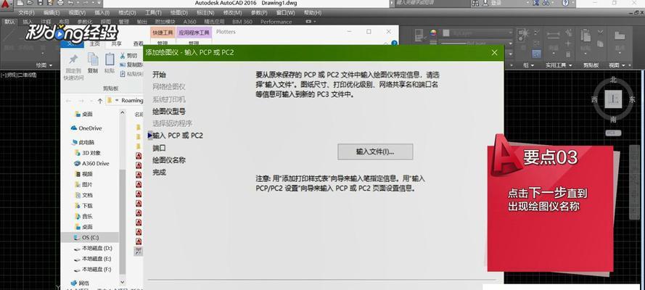Click the color wheel icon in the ribbon
This screenshot has width=645, height=290.
click(432, 33)
